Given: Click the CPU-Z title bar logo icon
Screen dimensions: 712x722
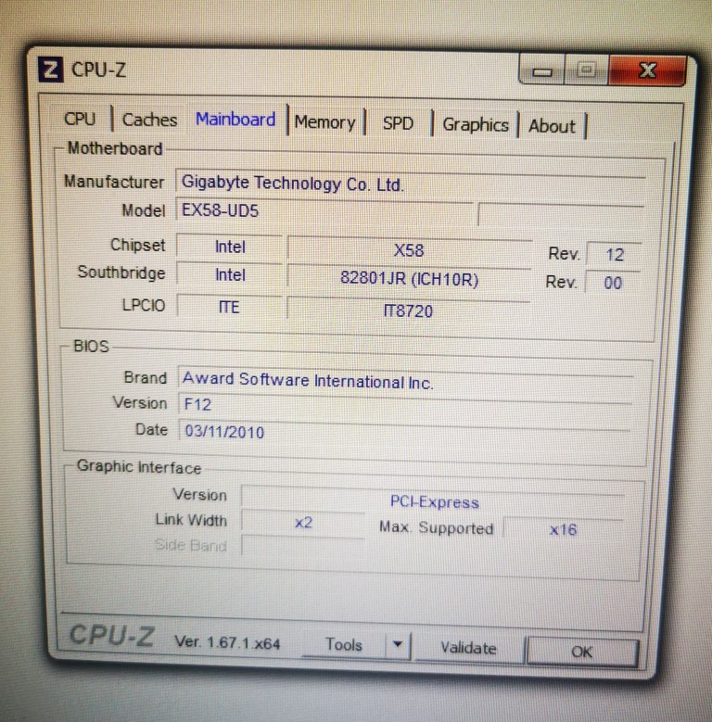Looking at the screenshot, I should point(50,70).
